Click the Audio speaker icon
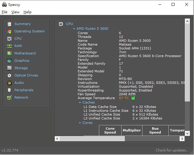This screenshot has height=155, width=194. pyautogui.click(x=9, y=83)
